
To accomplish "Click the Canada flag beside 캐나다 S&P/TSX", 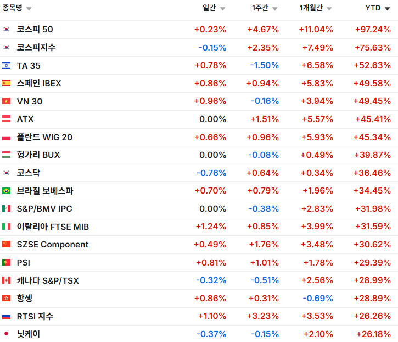I will click(x=7, y=280).
